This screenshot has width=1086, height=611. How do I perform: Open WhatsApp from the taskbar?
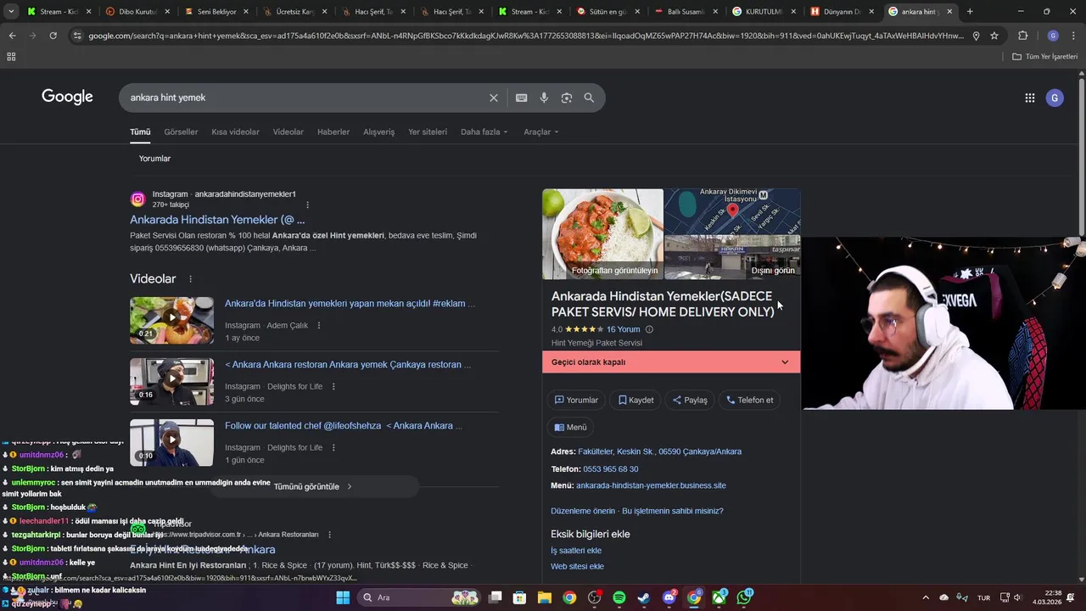pos(744,597)
